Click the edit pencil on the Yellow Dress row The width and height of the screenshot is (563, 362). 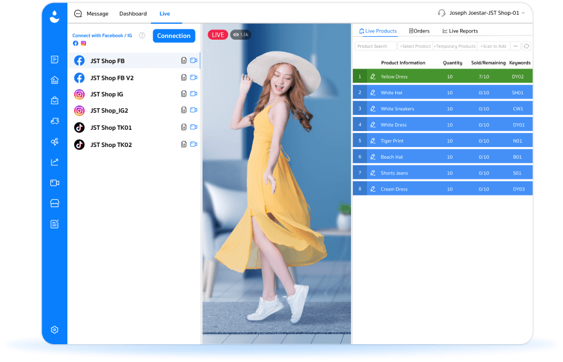tap(372, 76)
